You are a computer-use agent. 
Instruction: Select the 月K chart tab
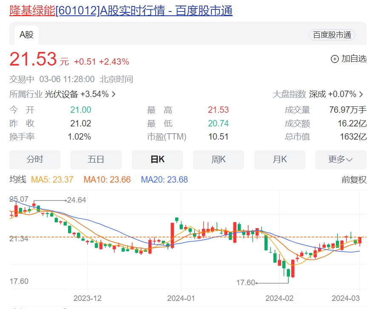280,160
